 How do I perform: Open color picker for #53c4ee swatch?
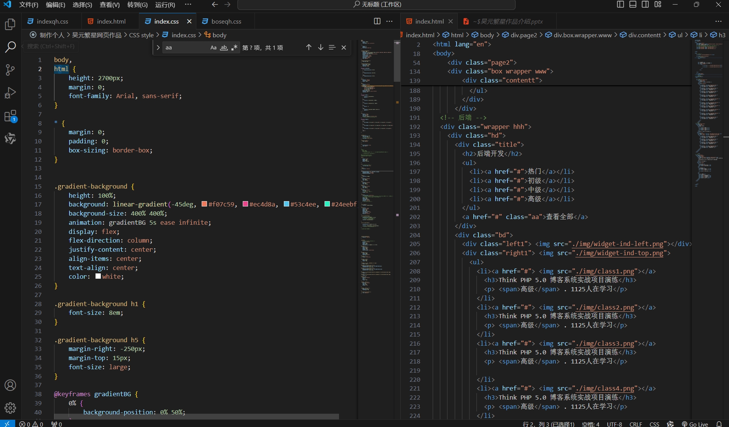[287, 204]
